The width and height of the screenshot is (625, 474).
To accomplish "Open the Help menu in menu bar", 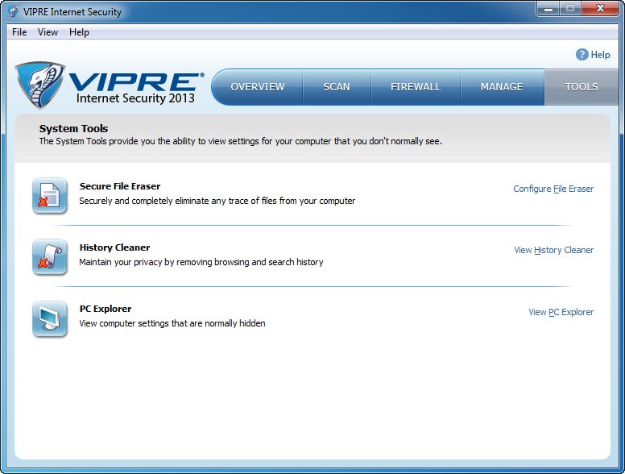I will tap(79, 32).
